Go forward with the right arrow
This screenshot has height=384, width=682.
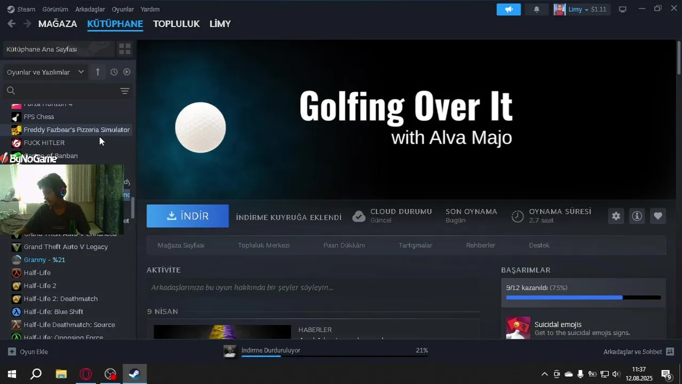point(27,23)
